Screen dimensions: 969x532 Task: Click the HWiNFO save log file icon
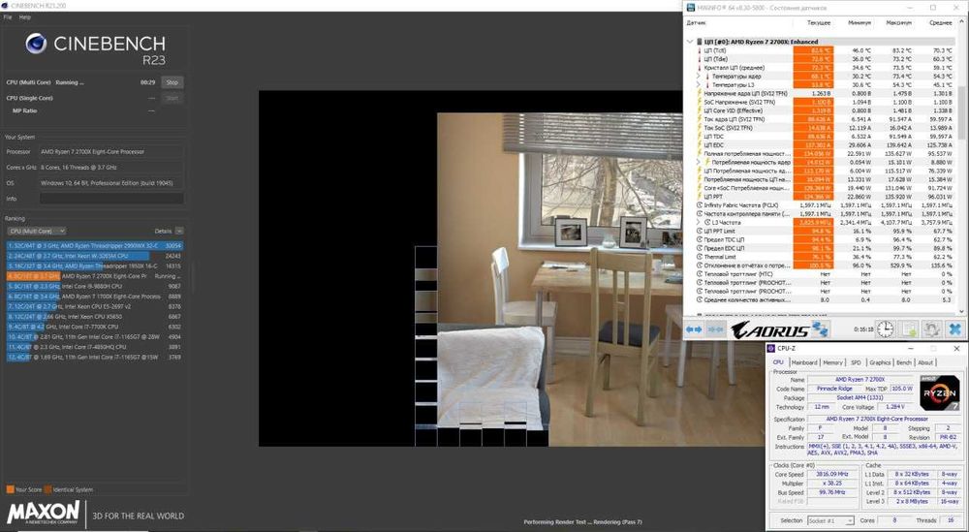[909, 329]
